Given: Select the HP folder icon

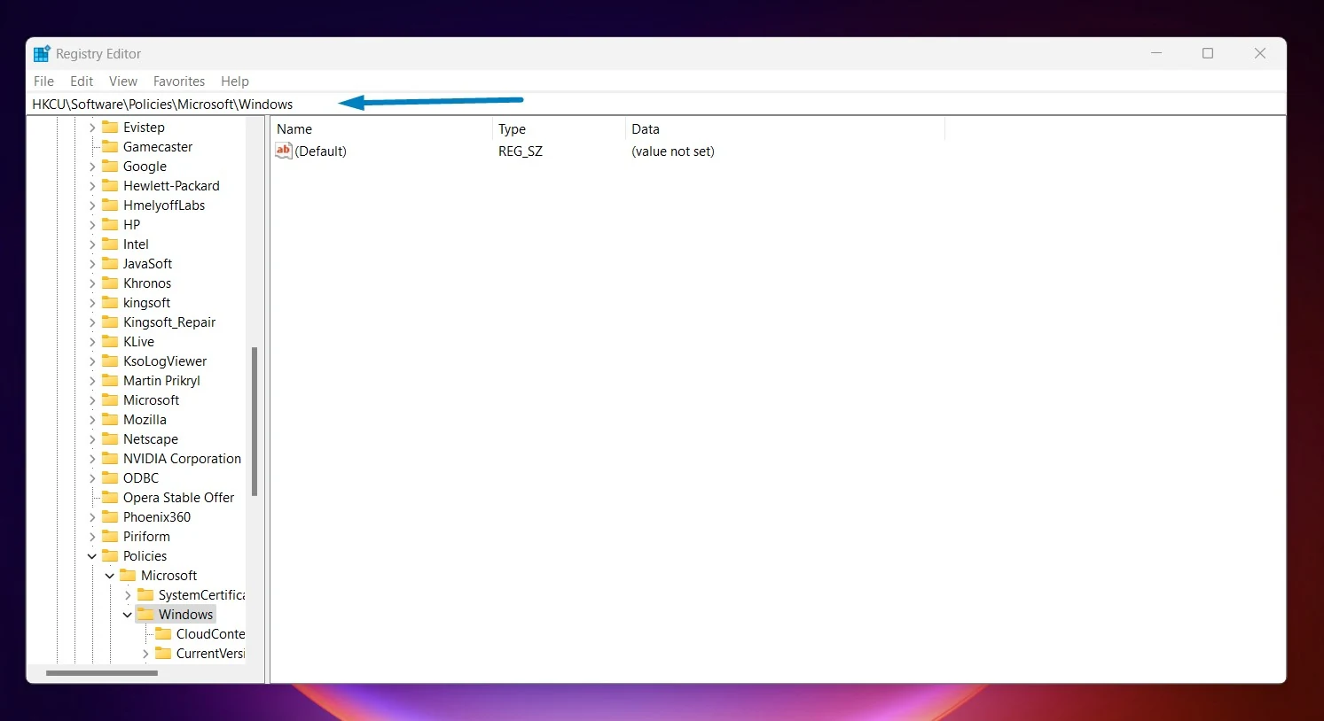Looking at the screenshot, I should (x=110, y=225).
